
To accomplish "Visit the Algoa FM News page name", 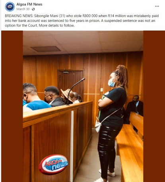I will point(29,4).
